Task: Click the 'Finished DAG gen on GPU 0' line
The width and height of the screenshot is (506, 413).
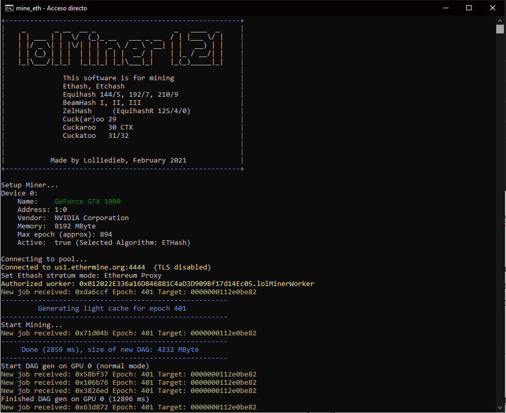Action: click(75, 399)
